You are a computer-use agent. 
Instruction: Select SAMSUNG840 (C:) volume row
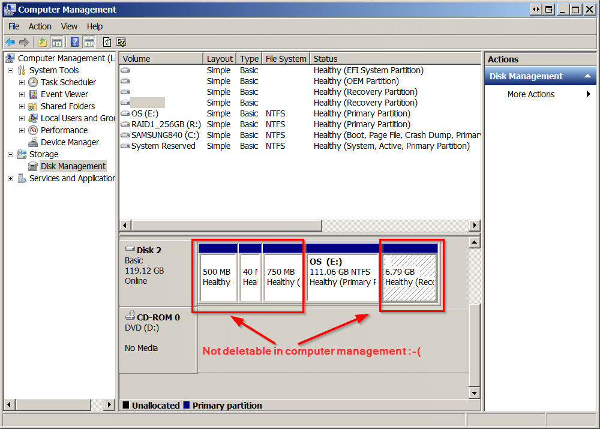pyautogui.click(x=165, y=135)
